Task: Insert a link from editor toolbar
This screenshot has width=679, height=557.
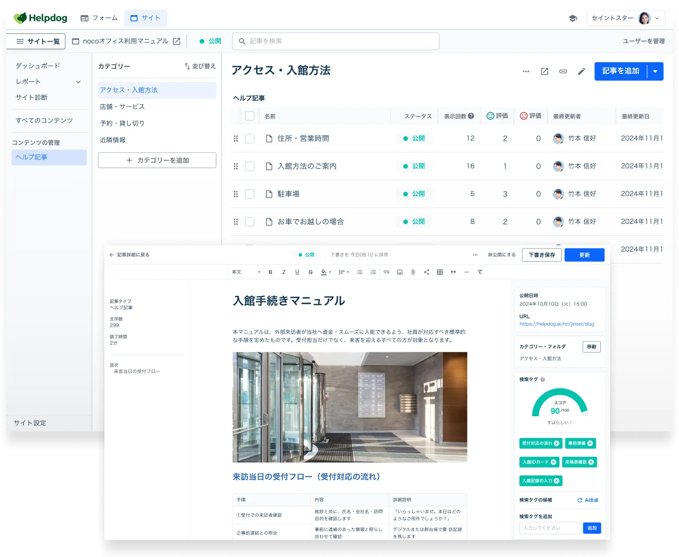Action: 387,272
